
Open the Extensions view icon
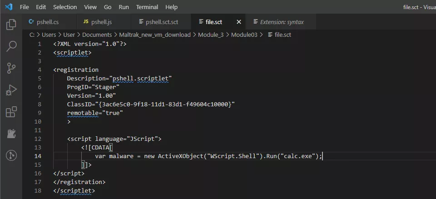pyautogui.click(x=11, y=112)
